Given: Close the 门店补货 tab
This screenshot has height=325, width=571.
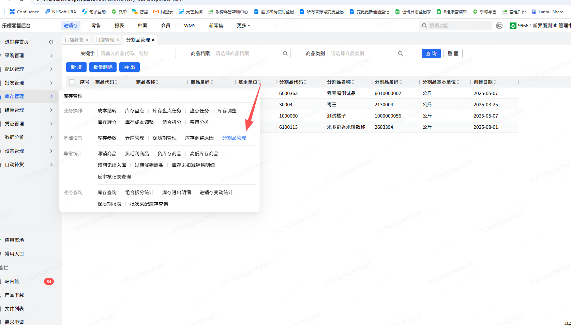Looking at the screenshot, I should click(87, 40).
